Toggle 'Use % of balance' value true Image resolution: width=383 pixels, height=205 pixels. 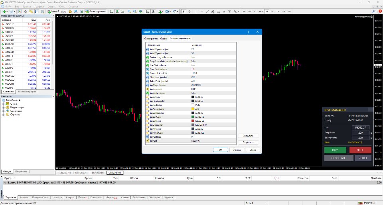pos(193,65)
